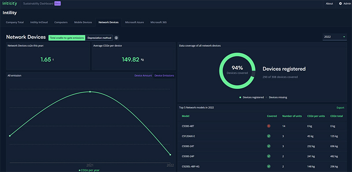
Task: Sort by CO2e per units header
Action: pos(316,116)
